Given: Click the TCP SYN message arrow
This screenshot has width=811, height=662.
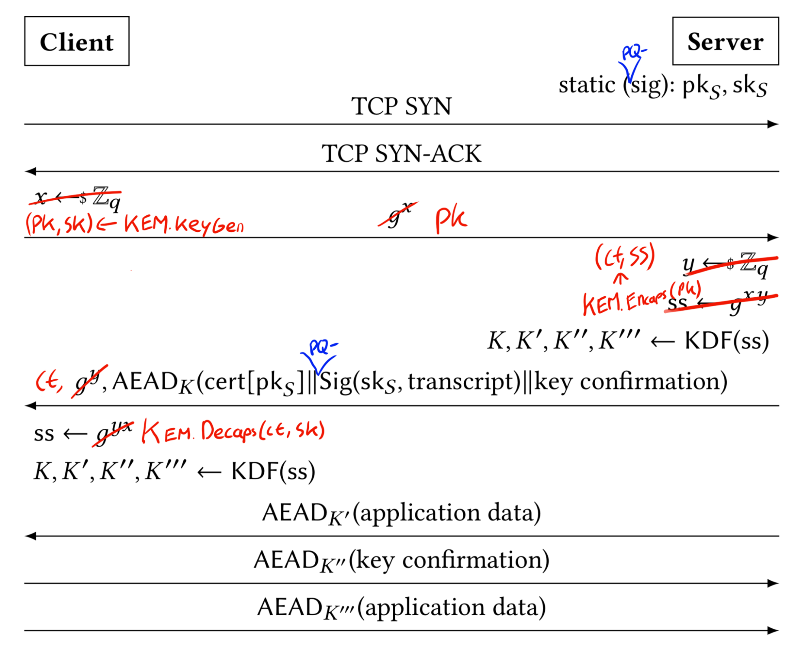Looking at the screenshot, I should 406,118.
